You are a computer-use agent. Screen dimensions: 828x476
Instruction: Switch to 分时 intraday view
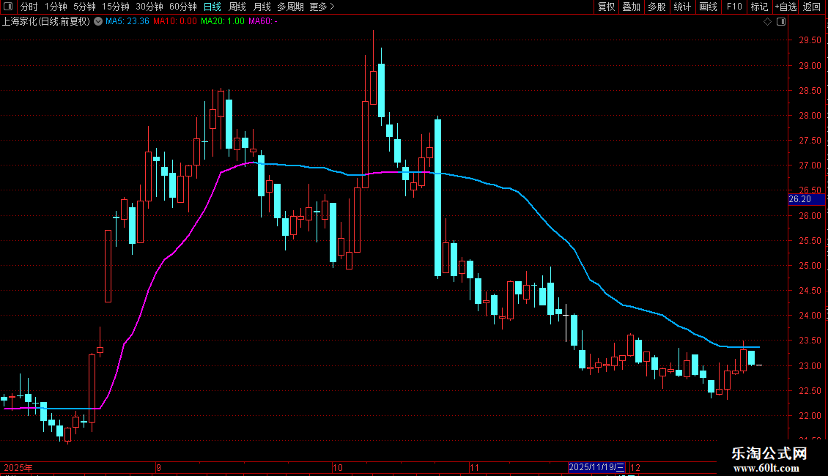point(29,7)
